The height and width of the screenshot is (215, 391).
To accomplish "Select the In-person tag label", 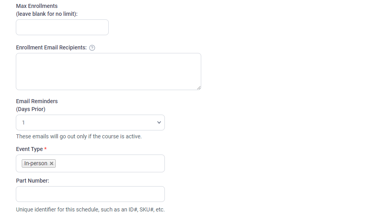I will (36, 163).
